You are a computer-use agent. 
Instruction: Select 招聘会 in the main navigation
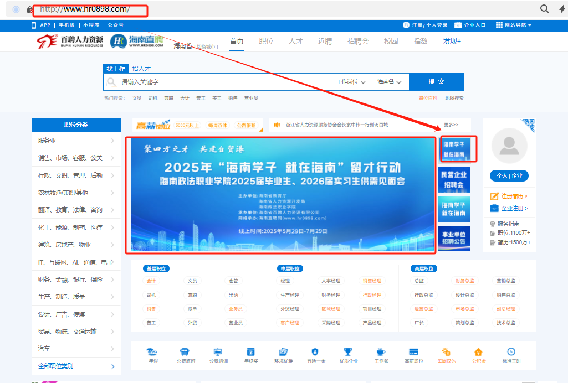pos(357,41)
